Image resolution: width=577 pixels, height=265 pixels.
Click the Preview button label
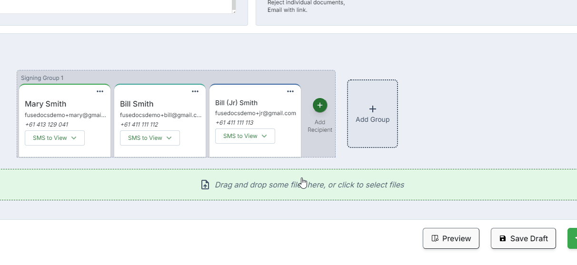[x=457, y=238]
